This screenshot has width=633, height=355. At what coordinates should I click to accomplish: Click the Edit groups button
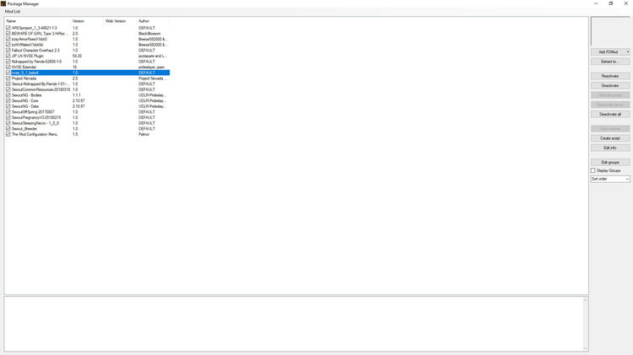(x=610, y=162)
